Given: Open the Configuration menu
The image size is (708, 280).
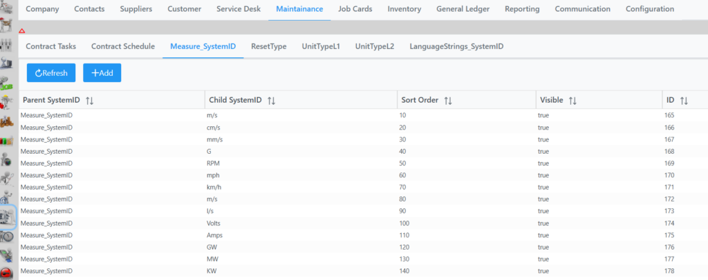Looking at the screenshot, I should [649, 10].
